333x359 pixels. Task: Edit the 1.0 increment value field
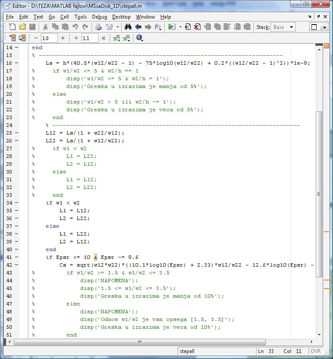click(49, 38)
